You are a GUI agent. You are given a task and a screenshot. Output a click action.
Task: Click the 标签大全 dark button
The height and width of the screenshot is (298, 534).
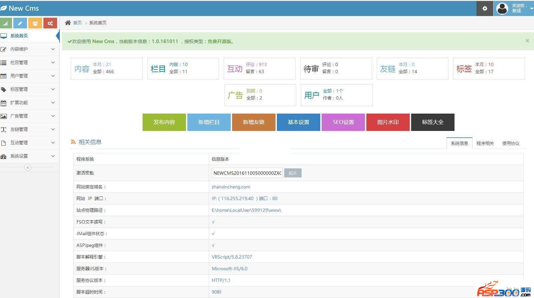coord(433,122)
